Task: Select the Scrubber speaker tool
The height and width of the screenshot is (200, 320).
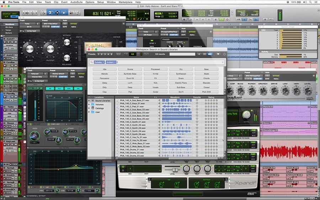Action: tap(71, 13)
